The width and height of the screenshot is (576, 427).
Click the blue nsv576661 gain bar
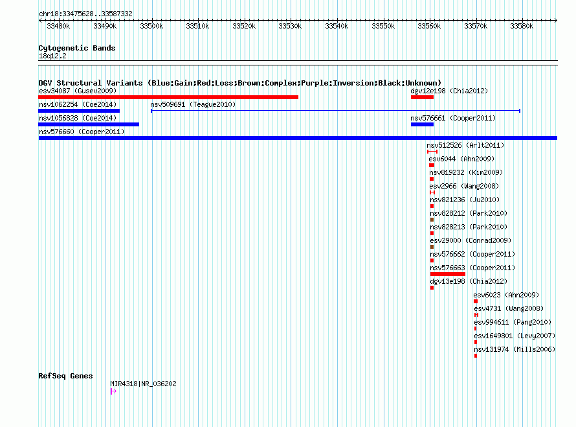point(422,124)
